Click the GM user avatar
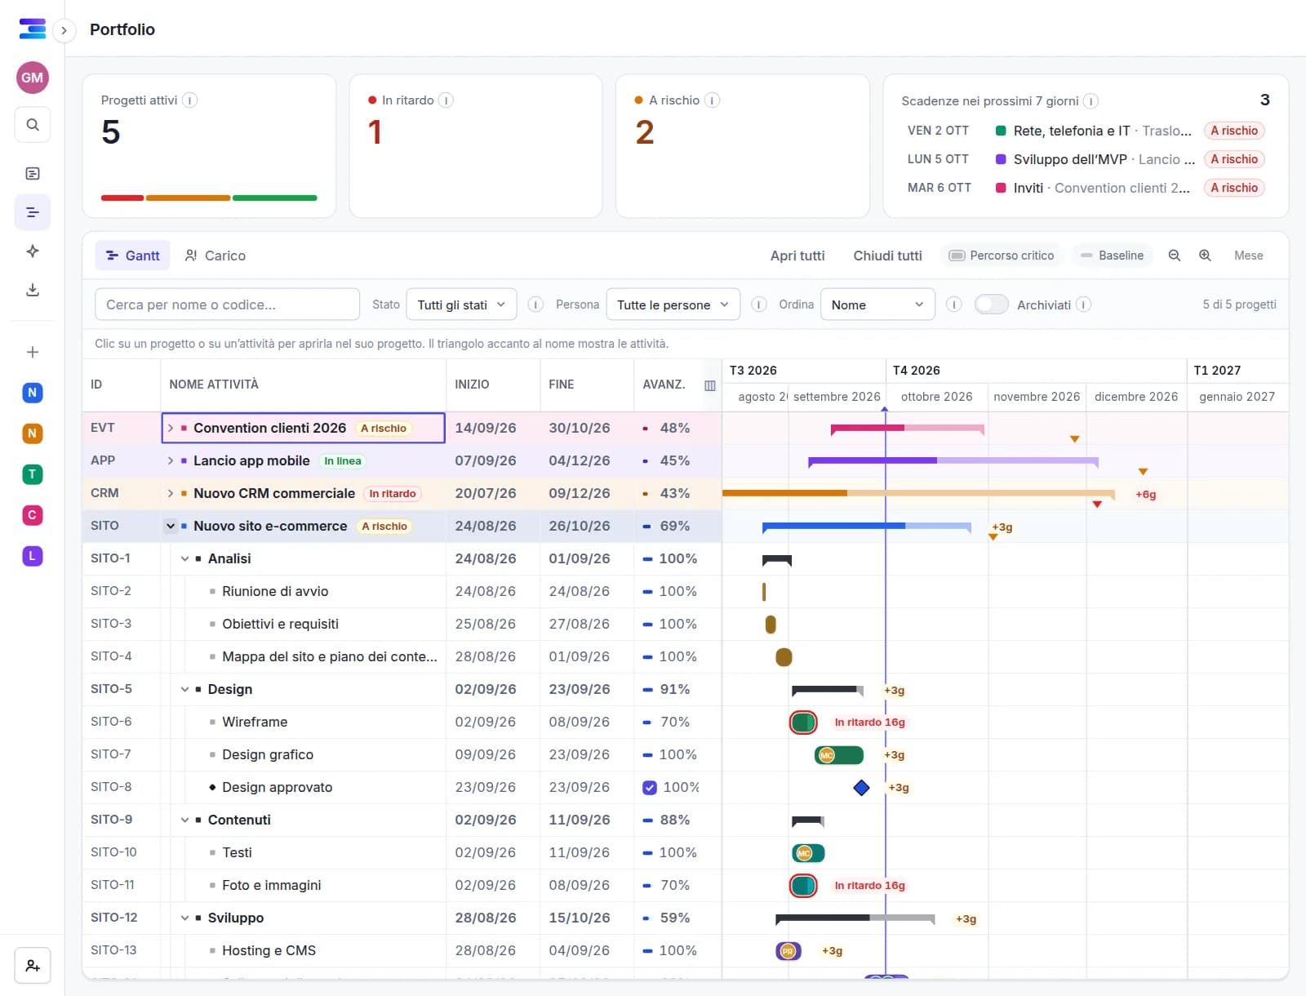The width and height of the screenshot is (1306, 996). 33,78
